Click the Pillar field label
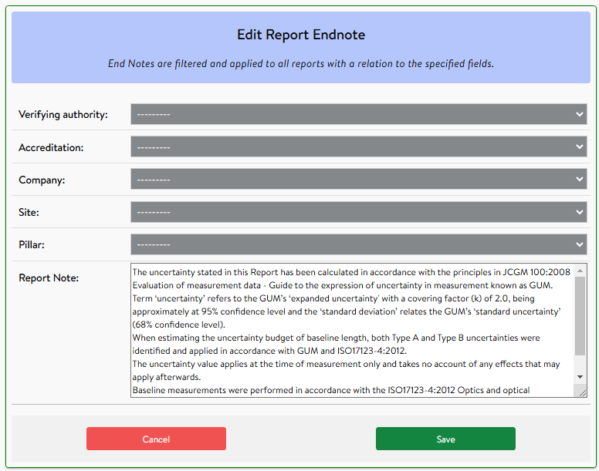 tap(32, 244)
